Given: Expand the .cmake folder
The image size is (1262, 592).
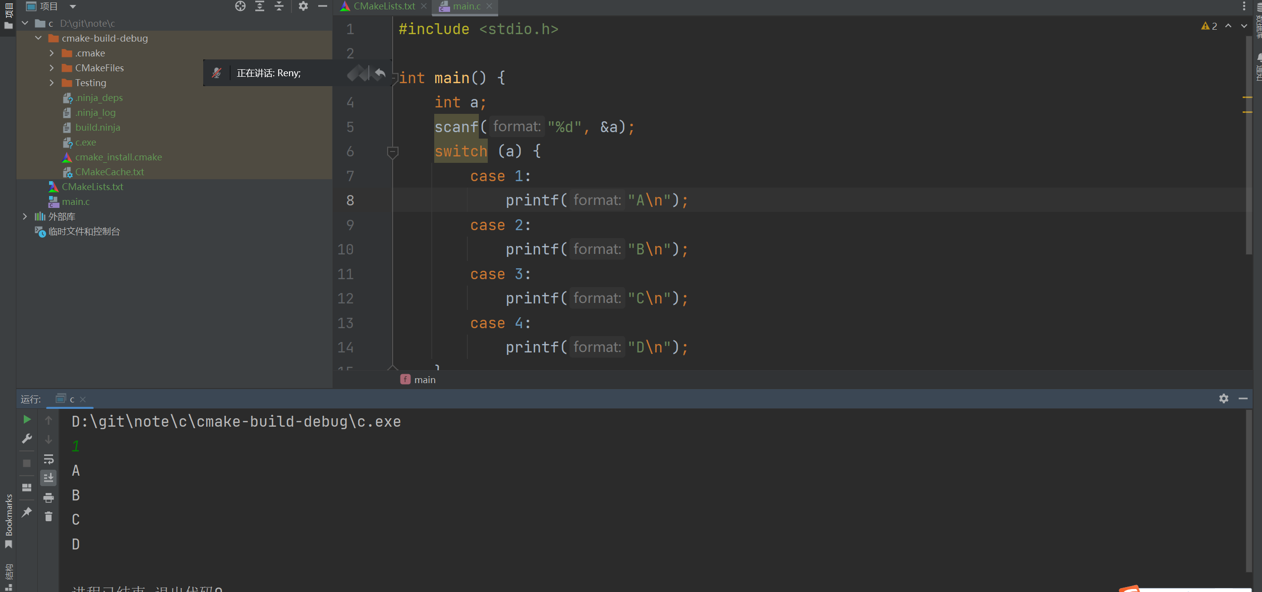Looking at the screenshot, I should click(x=52, y=53).
